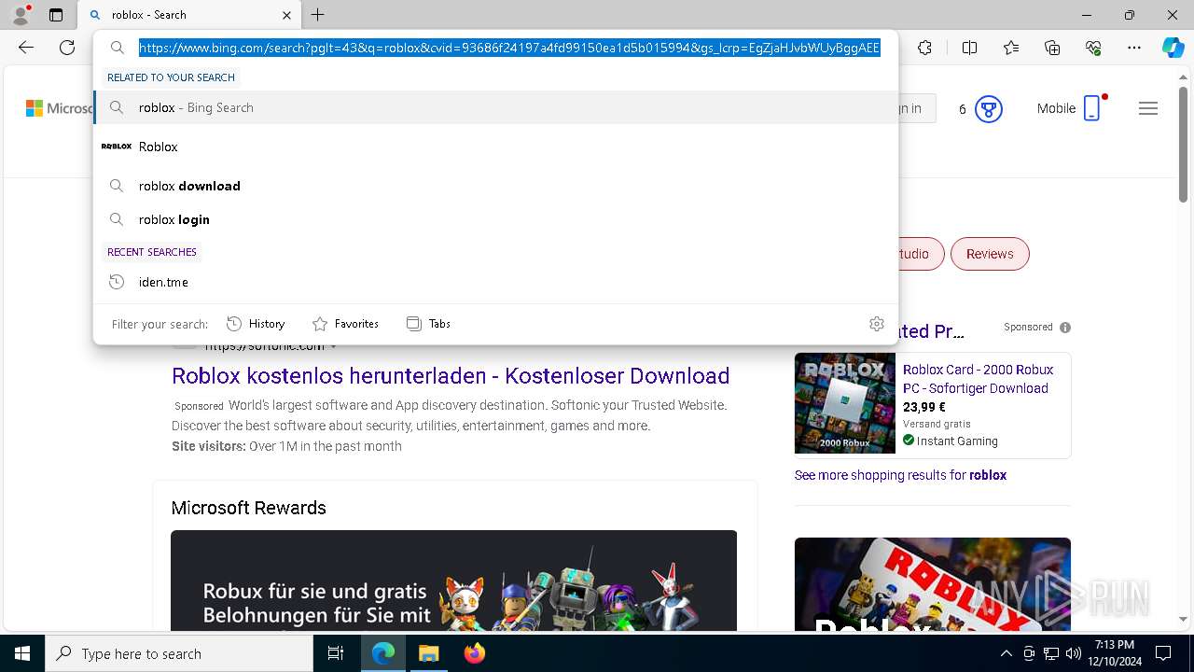This screenshot has height=672, width=1194.
Task: Open Favorites star toolbar icon
Action: (x=1011, y=48)
